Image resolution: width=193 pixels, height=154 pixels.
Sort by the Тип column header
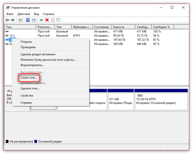(63, 27)
